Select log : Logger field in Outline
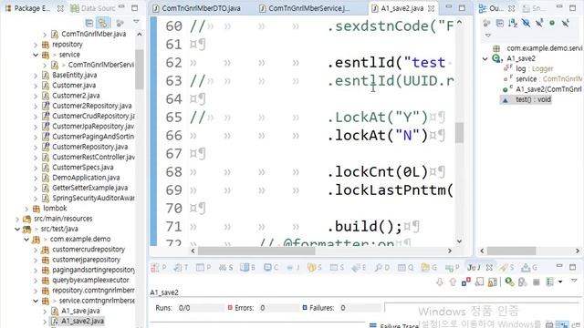The width and height of the screenshot is (584, 328). [x=534, y=69]
